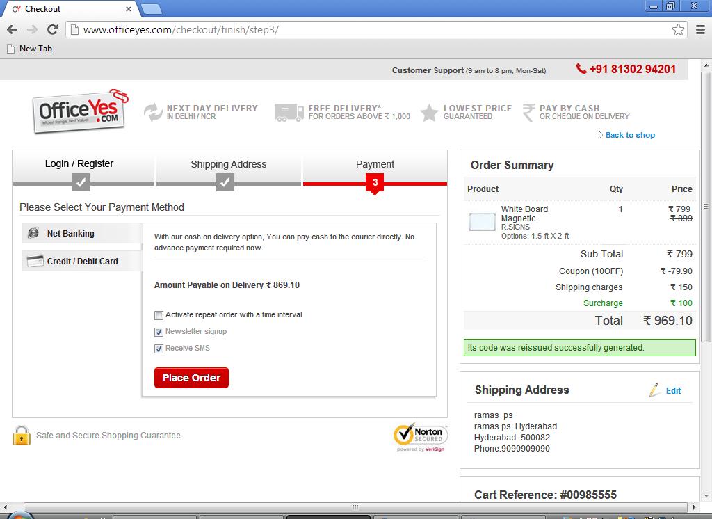712x519 pixels.
Task: Enable Activate repeat order checkbox
Action: point(159,315)
